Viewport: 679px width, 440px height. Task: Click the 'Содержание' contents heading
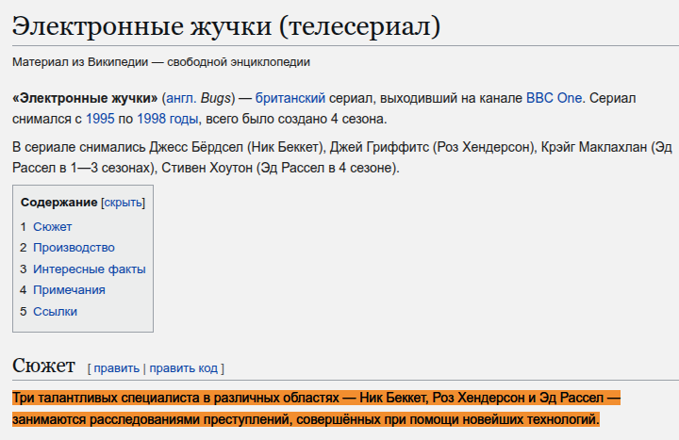click(58, 202)
